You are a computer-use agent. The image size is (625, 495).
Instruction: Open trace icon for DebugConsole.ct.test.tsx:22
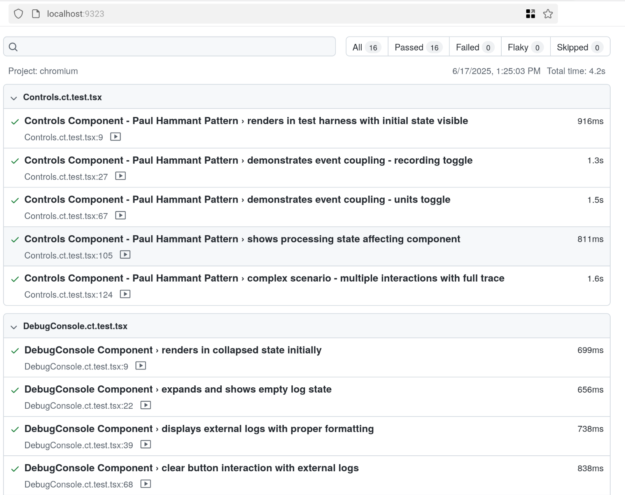point(146,405)
